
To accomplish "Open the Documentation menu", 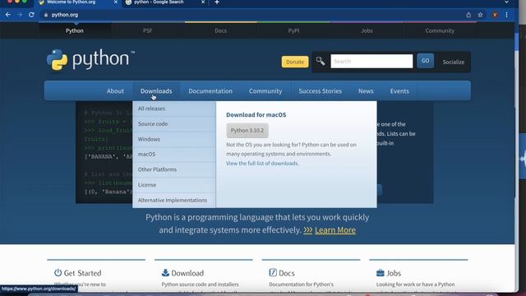I will [x=210, y=91].
